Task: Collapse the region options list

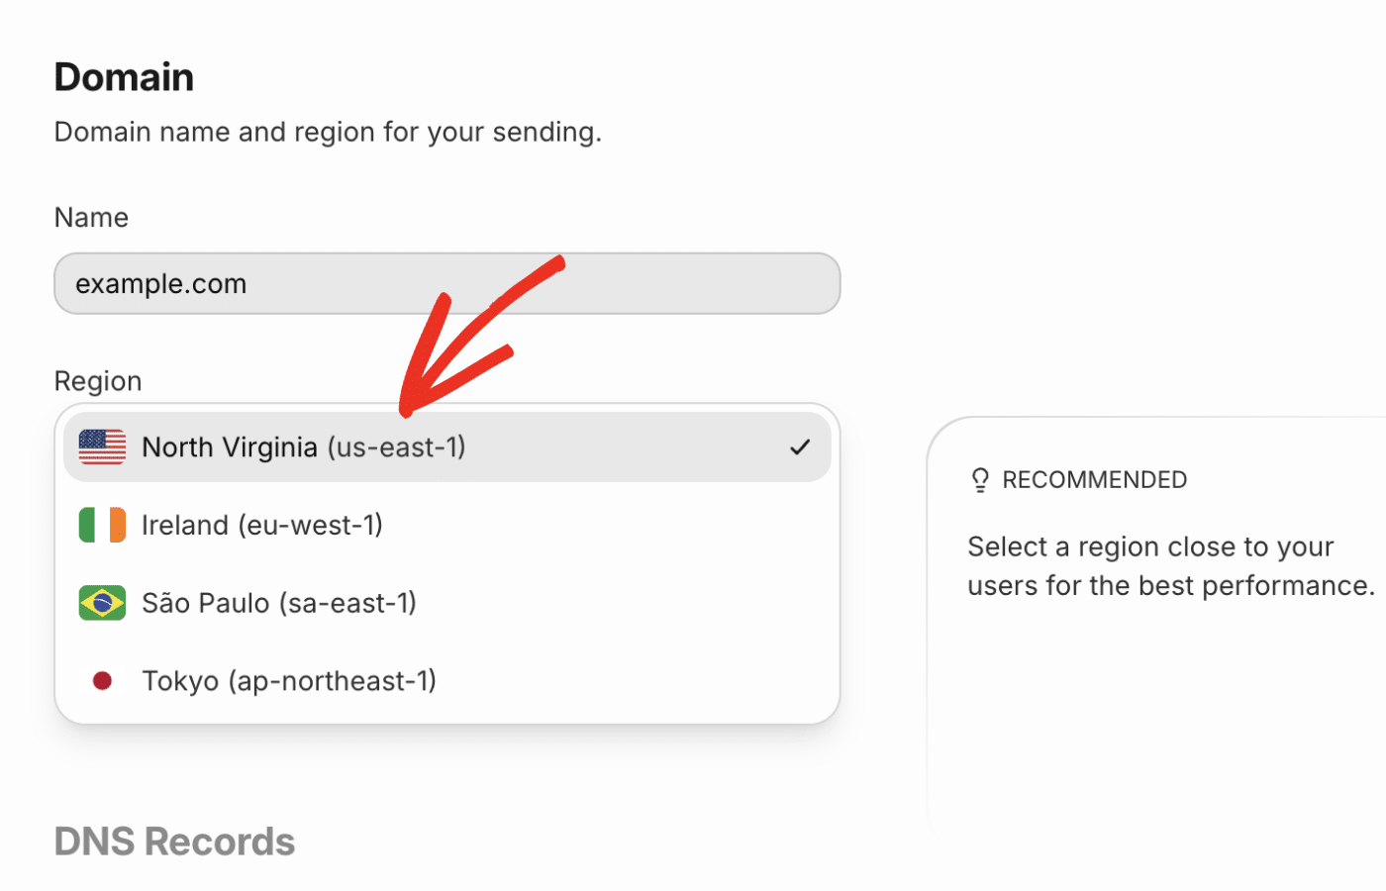Action: tap(445, 446)
